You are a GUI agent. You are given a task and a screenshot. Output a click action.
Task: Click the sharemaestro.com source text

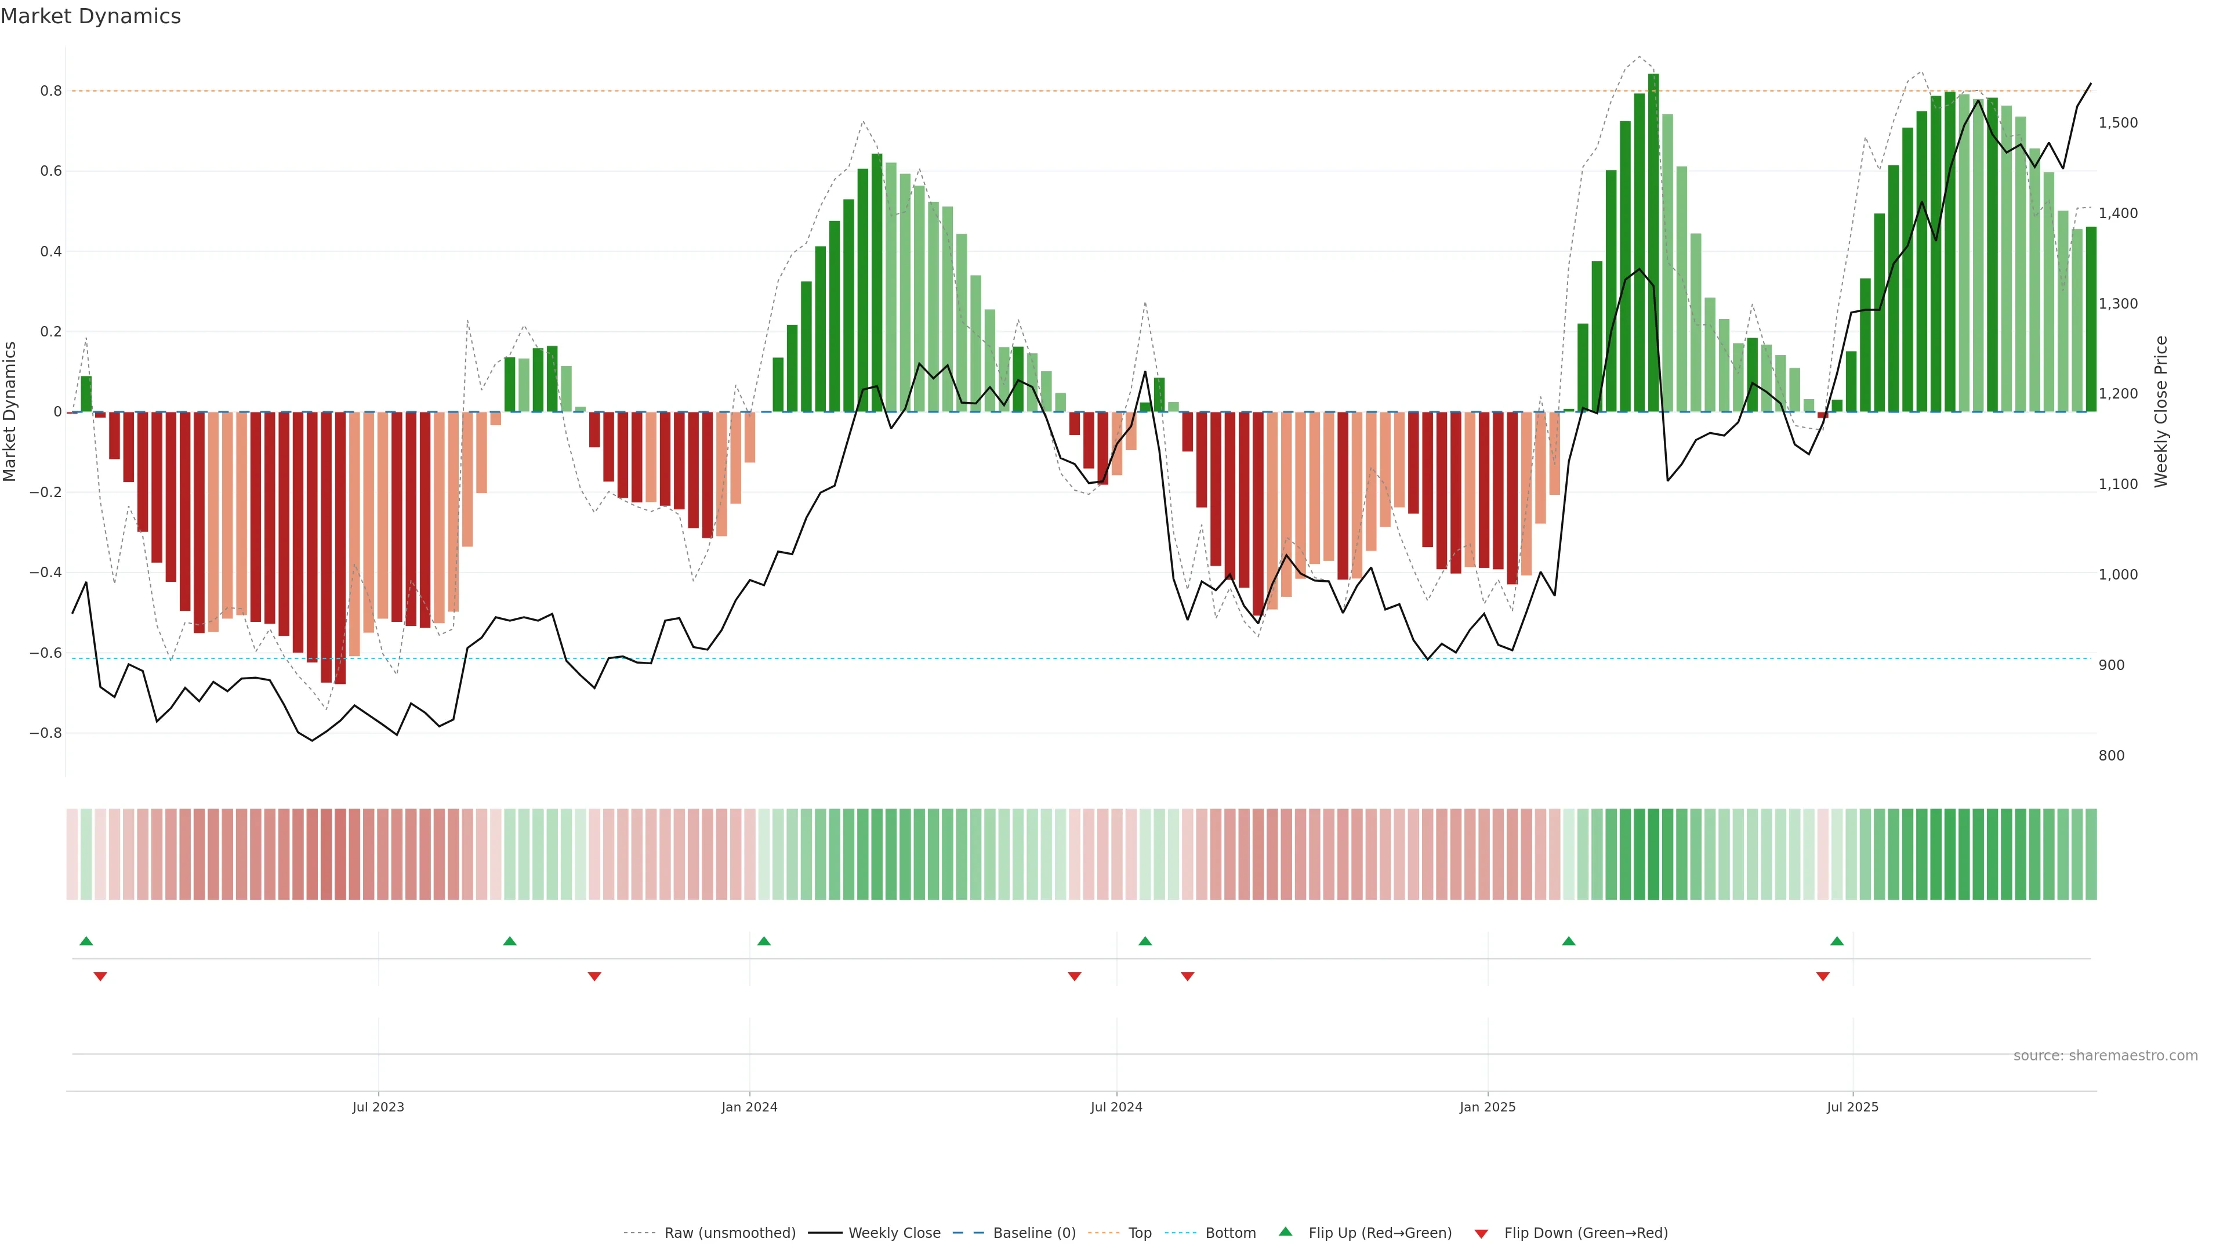coord(2105,1056)
